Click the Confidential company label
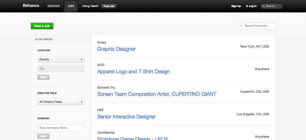The image size is (306, 140). tap(106, 133)
